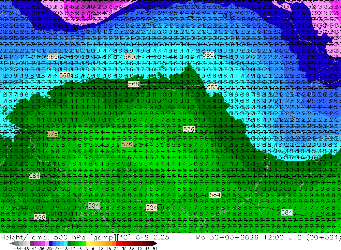Click the light pink swatch in the legend
The height and width of the screenshot is (250, 341).
[47, 244]
